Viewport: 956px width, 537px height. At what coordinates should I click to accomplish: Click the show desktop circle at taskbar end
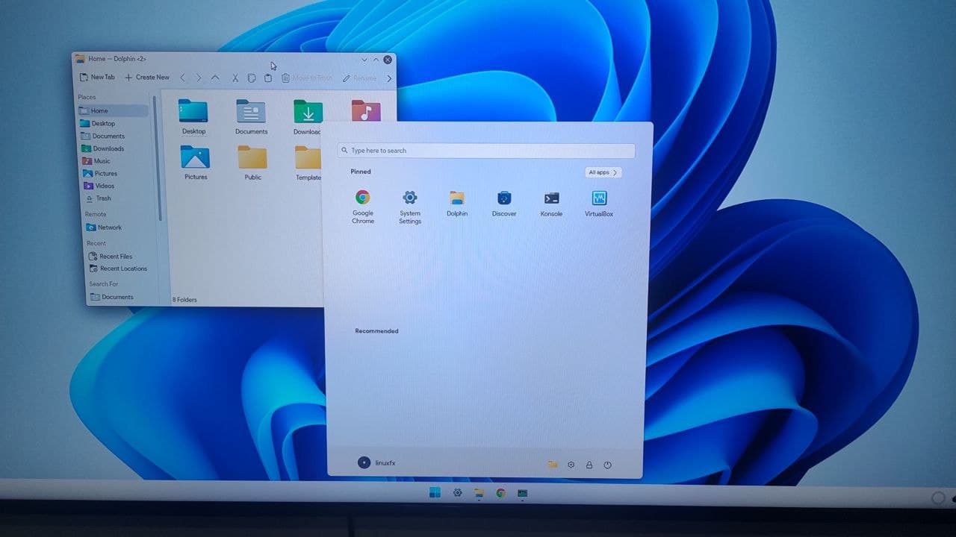[937, 497]
